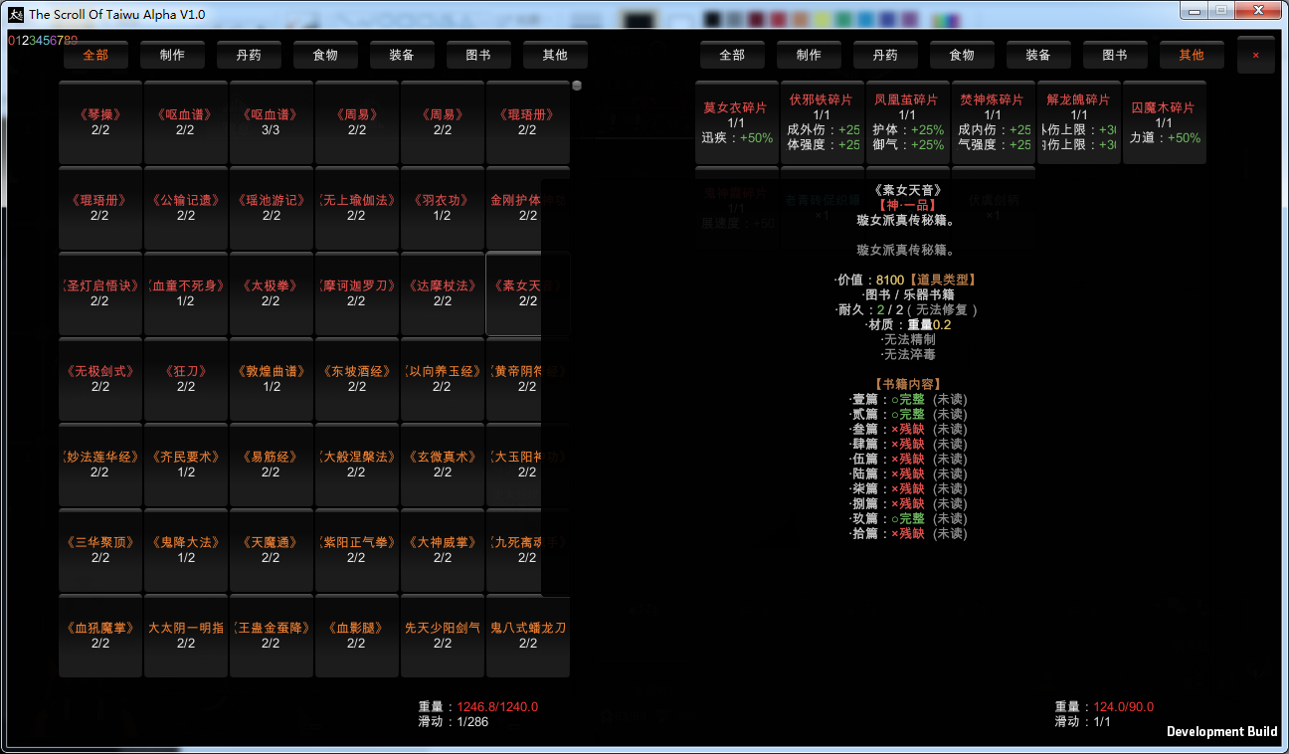Click the 《易筋经》 book tile

point(271,465)
